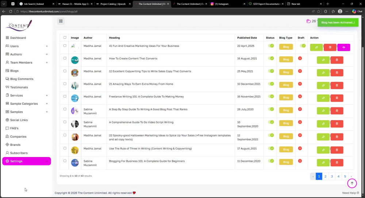
Task: Edit the '12 Excellent Copywriting Tips' blog
Action: pyautogui.click(x=323, y=73)
